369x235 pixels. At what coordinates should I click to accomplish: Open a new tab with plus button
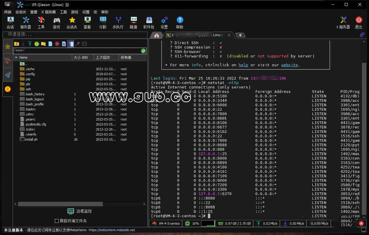coord(240,35)
